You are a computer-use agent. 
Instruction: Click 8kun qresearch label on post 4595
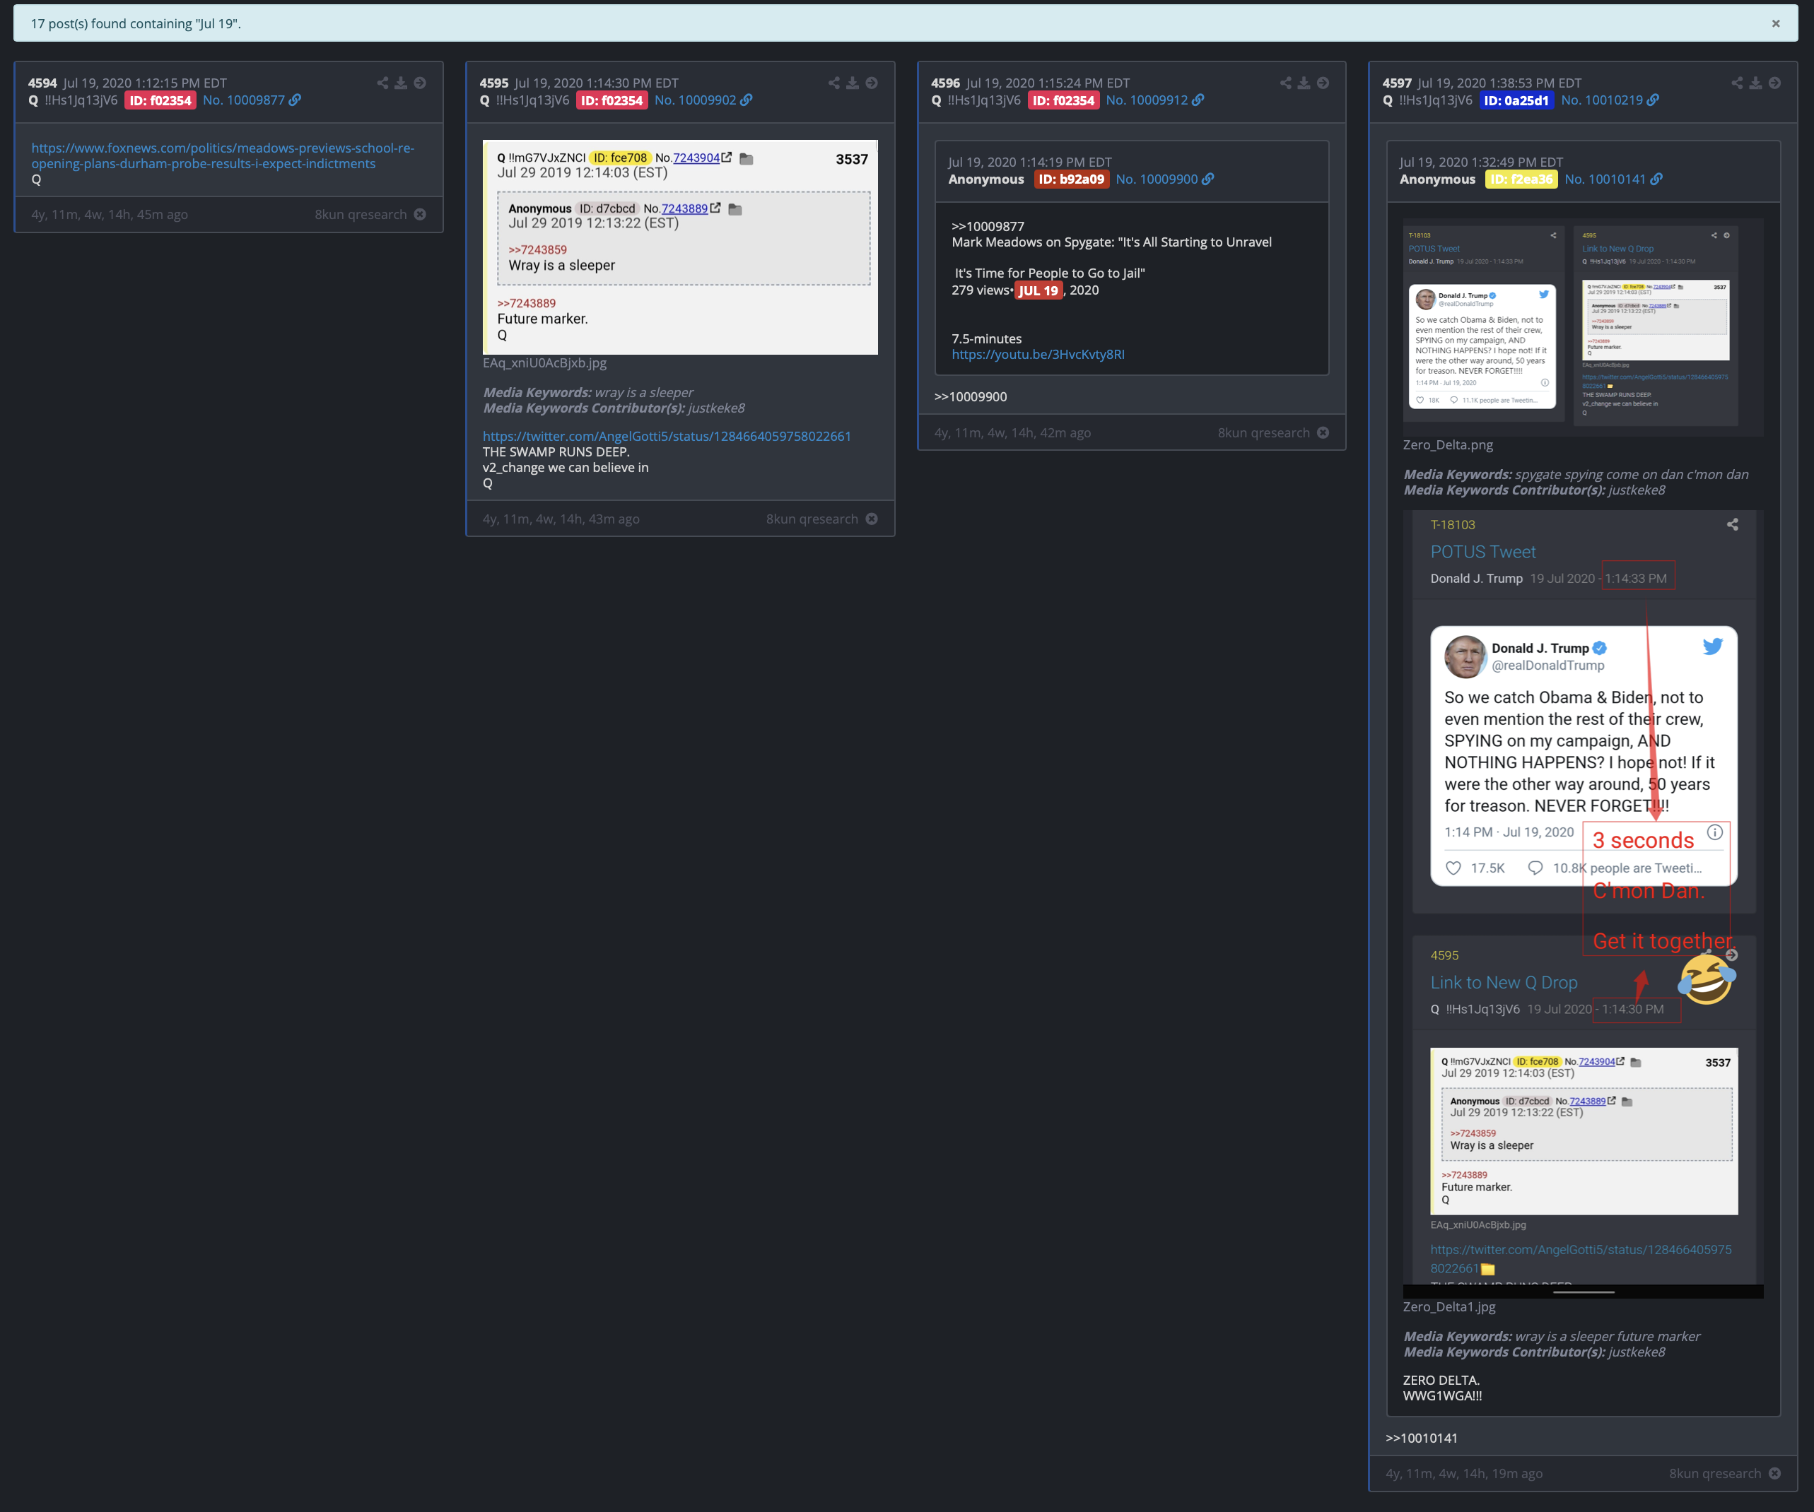[x=812, y=519]
